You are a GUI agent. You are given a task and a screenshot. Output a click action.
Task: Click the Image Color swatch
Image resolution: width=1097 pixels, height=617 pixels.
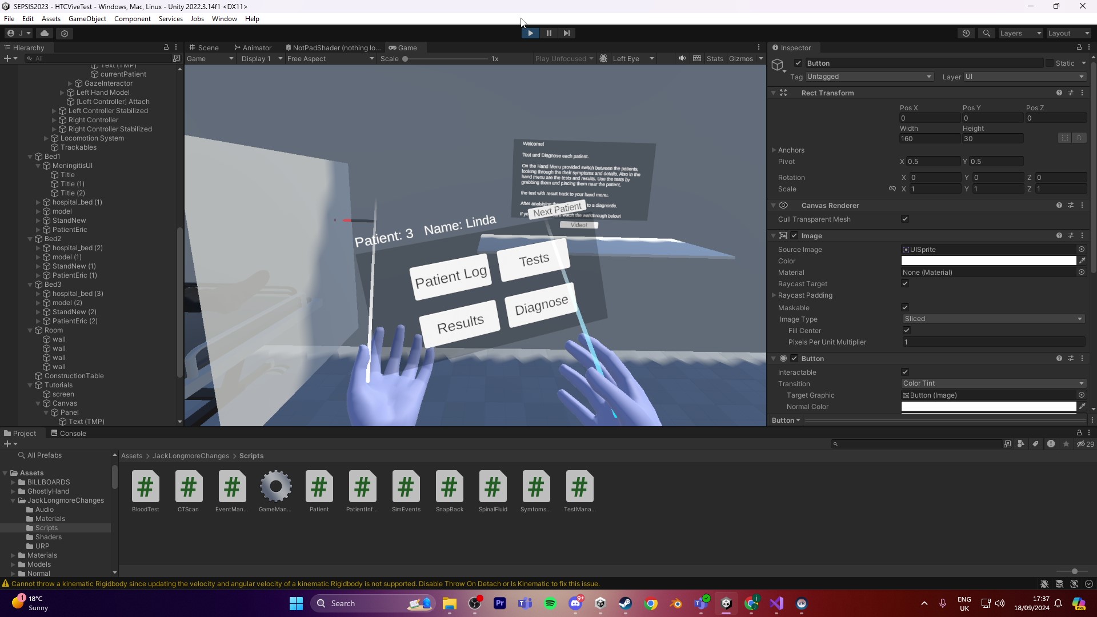coord(988,261)
